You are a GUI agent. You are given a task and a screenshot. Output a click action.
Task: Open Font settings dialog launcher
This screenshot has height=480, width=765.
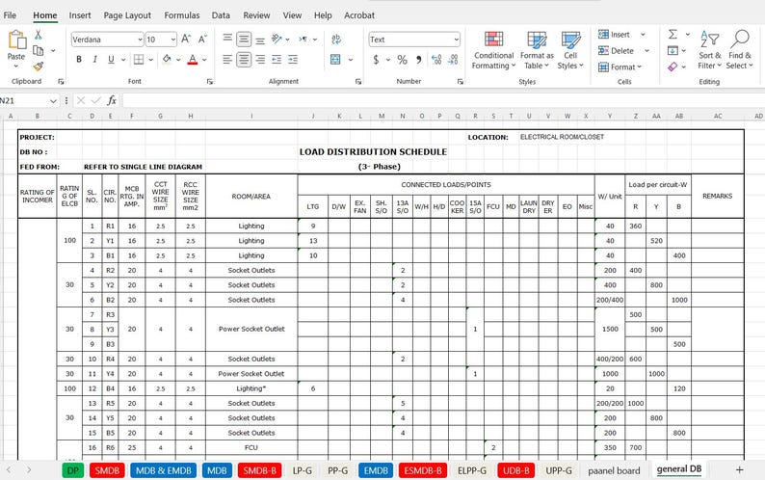(210, 82)
